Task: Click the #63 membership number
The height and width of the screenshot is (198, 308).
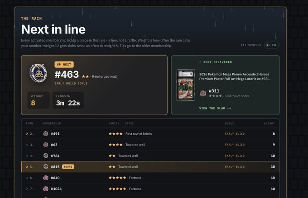Action: pyautogui.click(x=54, y=145)
